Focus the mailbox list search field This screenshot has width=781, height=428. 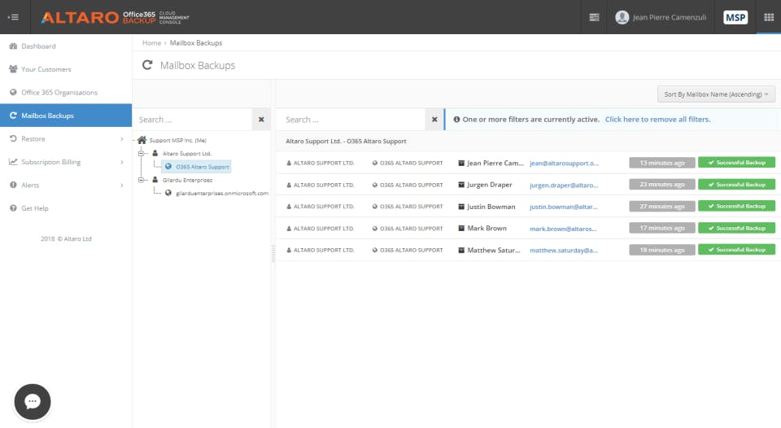pos(350,120)
